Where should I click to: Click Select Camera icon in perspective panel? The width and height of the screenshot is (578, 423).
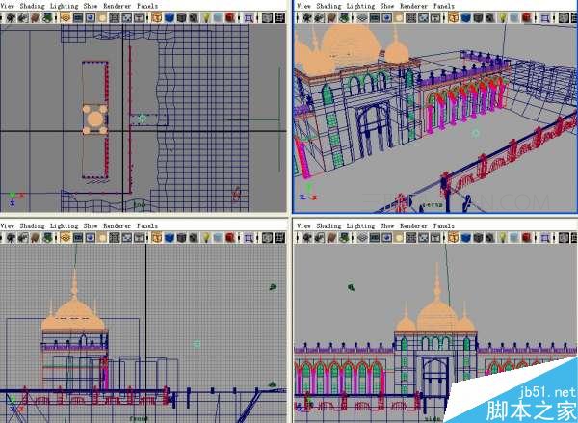307,17
